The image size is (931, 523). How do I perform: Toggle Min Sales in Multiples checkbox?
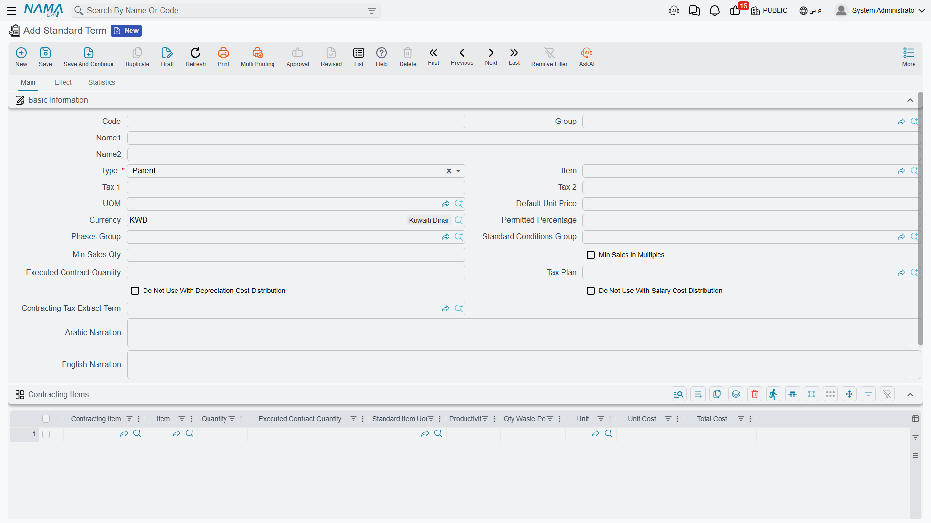point(591,255)
